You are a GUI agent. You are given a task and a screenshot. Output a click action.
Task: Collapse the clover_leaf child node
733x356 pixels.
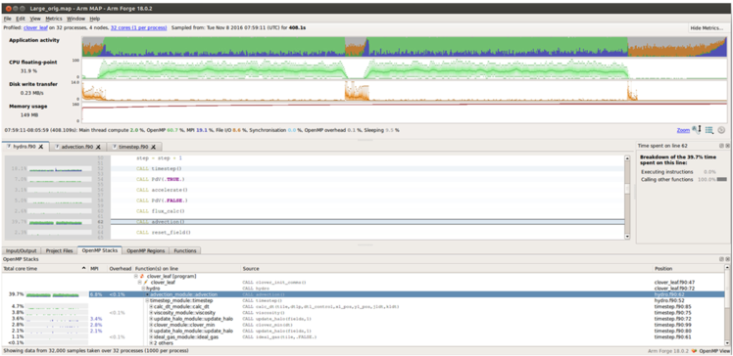[x=139, y=283]
